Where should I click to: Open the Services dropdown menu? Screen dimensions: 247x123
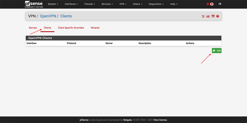click(107, 4)
